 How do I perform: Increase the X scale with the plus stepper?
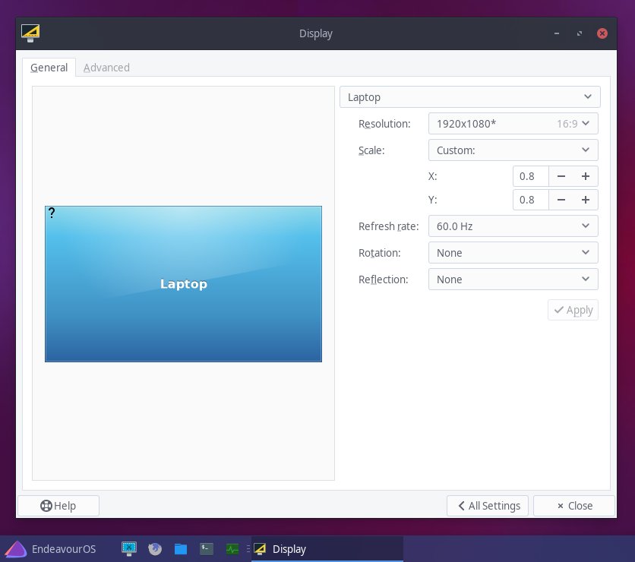tap(586, 175)
